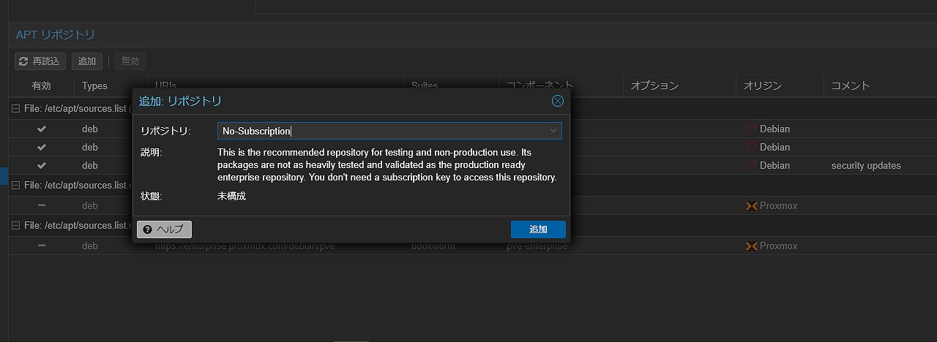Click the ヘルプ help button
The height and width of the screenshot is (342, 937).
click(164, 229)
